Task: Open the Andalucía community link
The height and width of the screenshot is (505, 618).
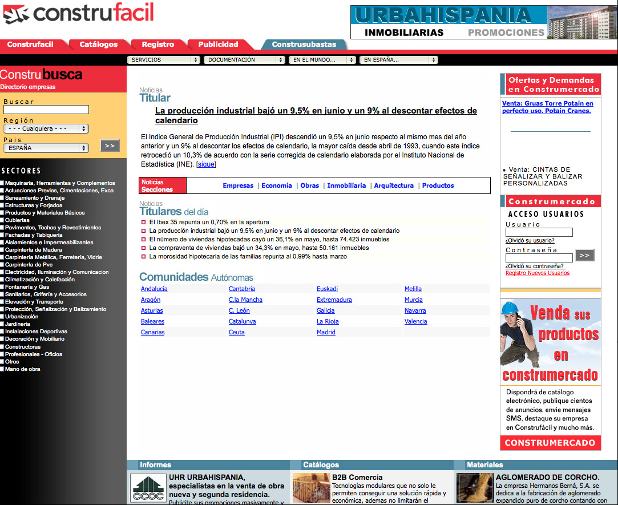Action: 154,289
